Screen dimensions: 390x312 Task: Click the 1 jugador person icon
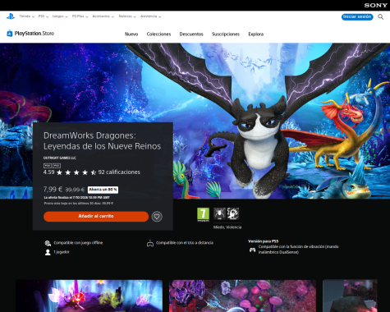[48, 252]
